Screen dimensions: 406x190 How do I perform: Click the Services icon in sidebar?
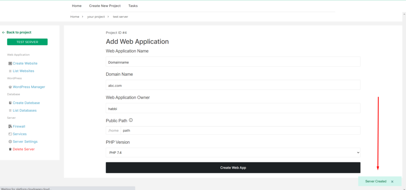coord(10,134)
